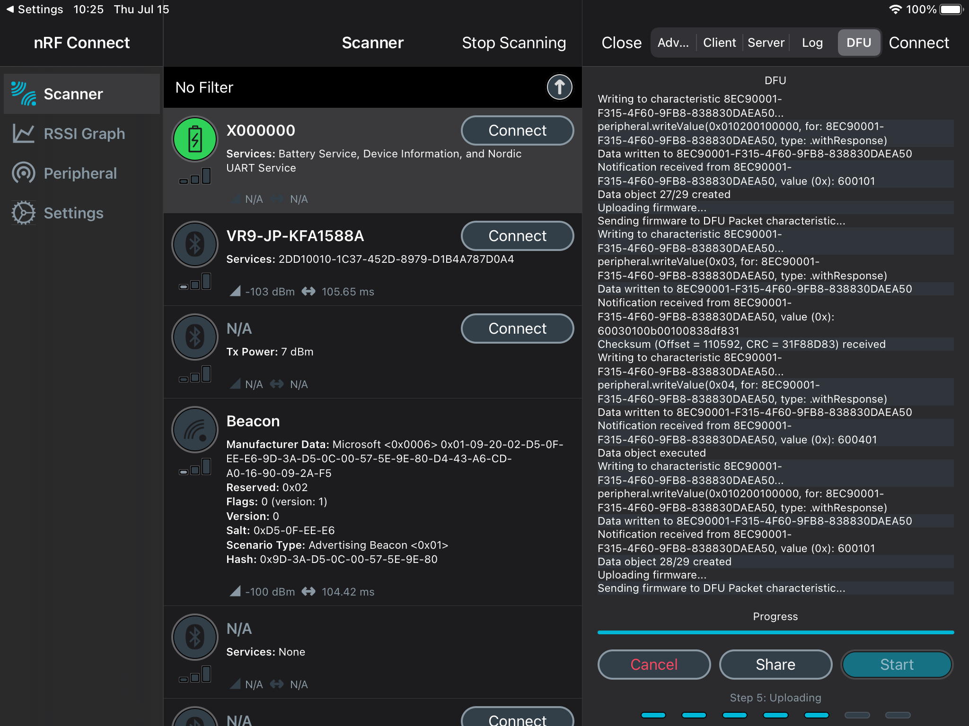
Task: Connect to the X000000 device
Action: [517, 130]
